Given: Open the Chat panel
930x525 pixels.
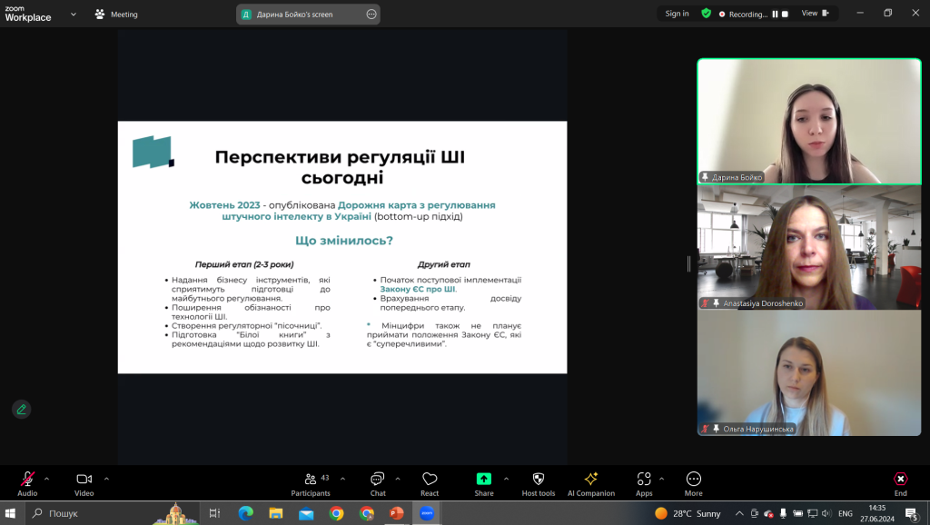Looking at the screenshot, I should (x=377, y=484).
